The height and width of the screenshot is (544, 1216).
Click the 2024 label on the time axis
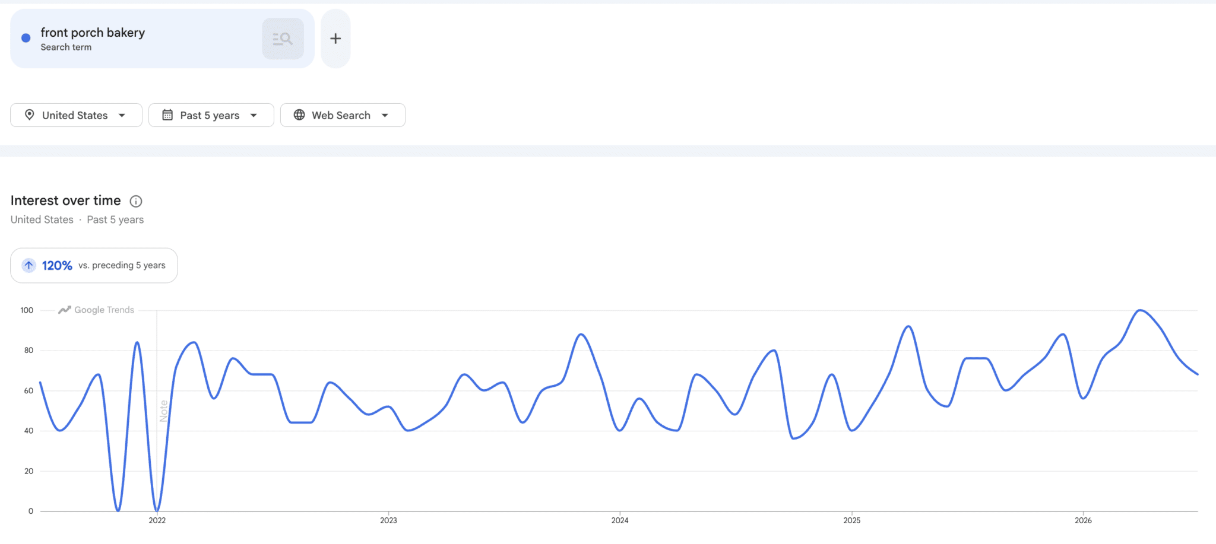(x=620, y=520)
